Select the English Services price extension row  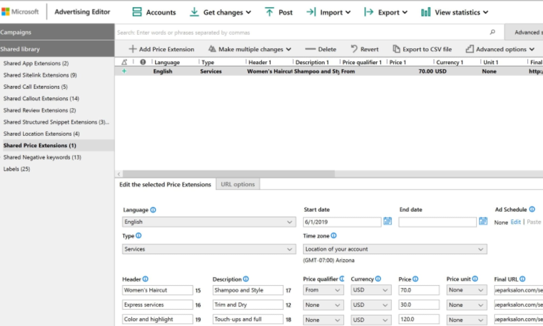[x=329, y=71]
